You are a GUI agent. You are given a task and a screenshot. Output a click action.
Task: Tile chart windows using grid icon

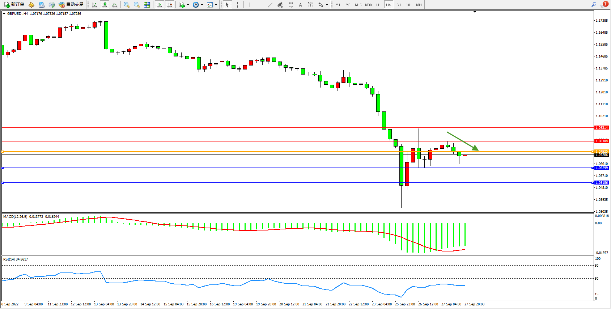click(147, 5)
